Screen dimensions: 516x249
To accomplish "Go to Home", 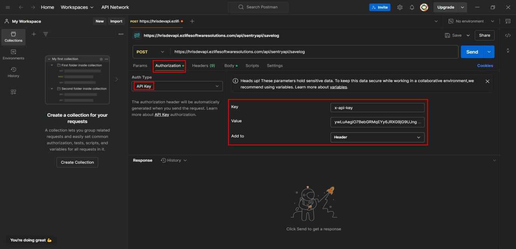I will click(x=48, y=7).
